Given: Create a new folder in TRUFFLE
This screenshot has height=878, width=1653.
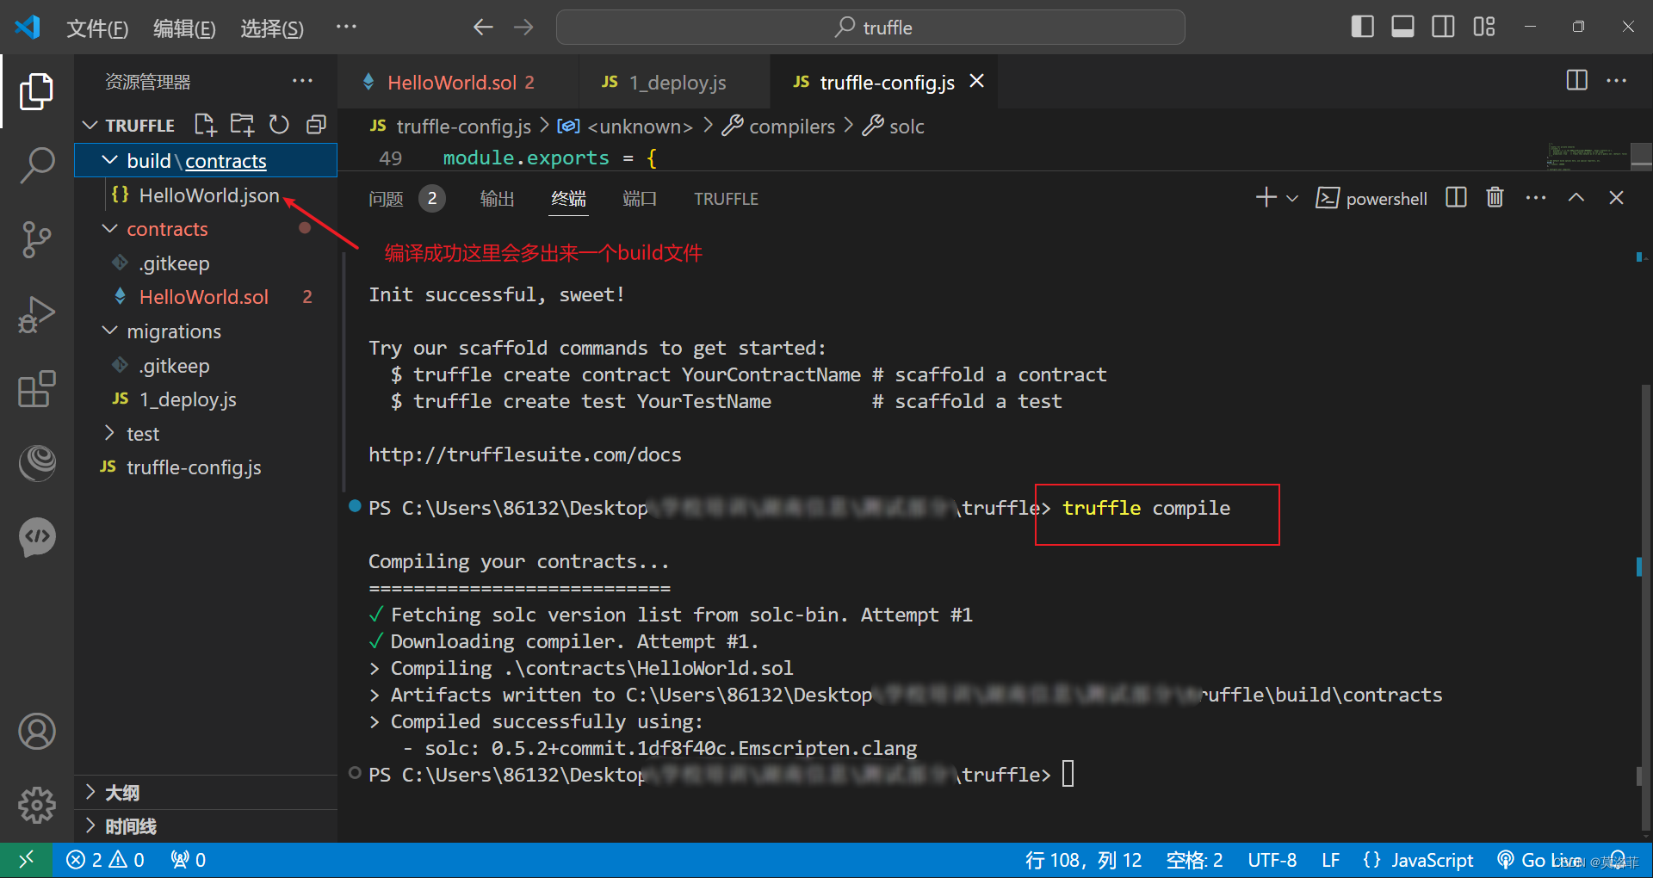Looking at the screenshot, I should pos(242,125).
